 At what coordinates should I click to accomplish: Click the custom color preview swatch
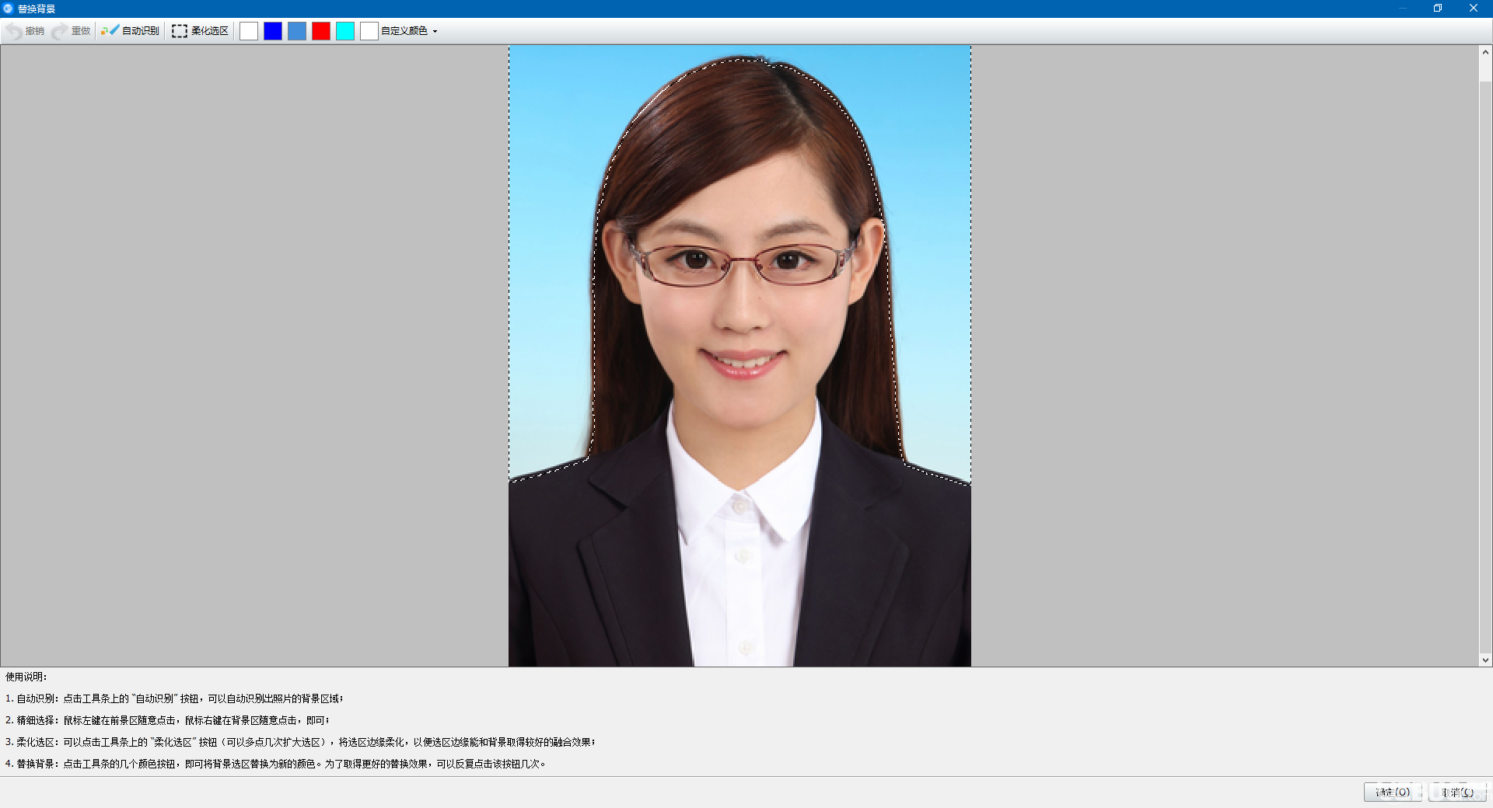point(369,31)
